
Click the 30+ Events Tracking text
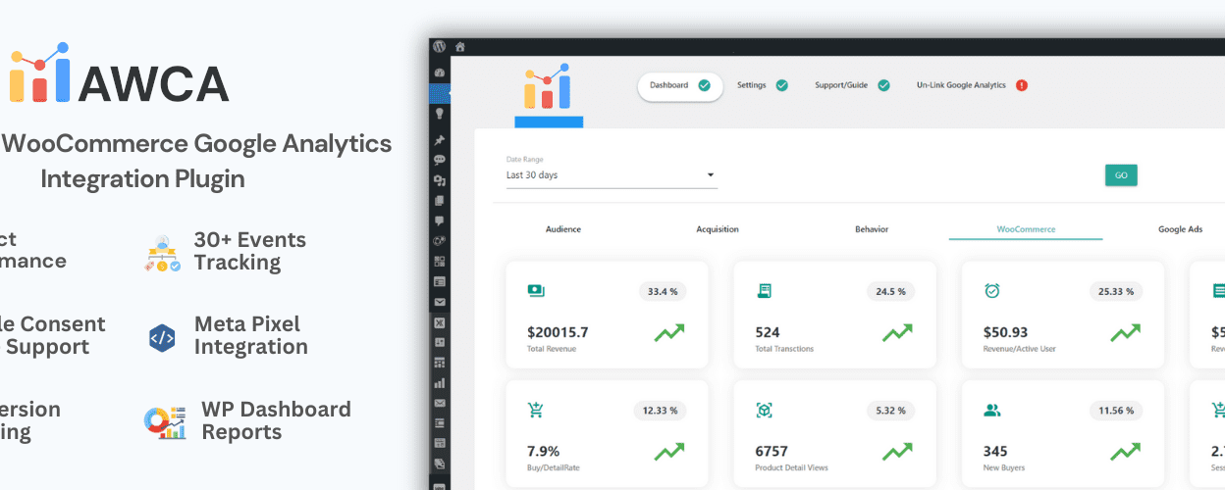pyautogui.click(x=250, y=251)
